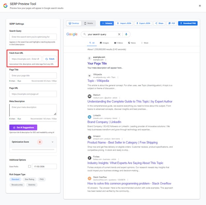Open options menu next to example.com URL
The width and height of the screenshot is (206, 205).
106,60
